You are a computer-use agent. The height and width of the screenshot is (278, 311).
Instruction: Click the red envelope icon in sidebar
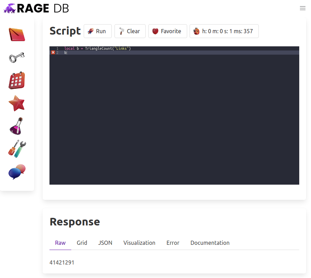17,35
